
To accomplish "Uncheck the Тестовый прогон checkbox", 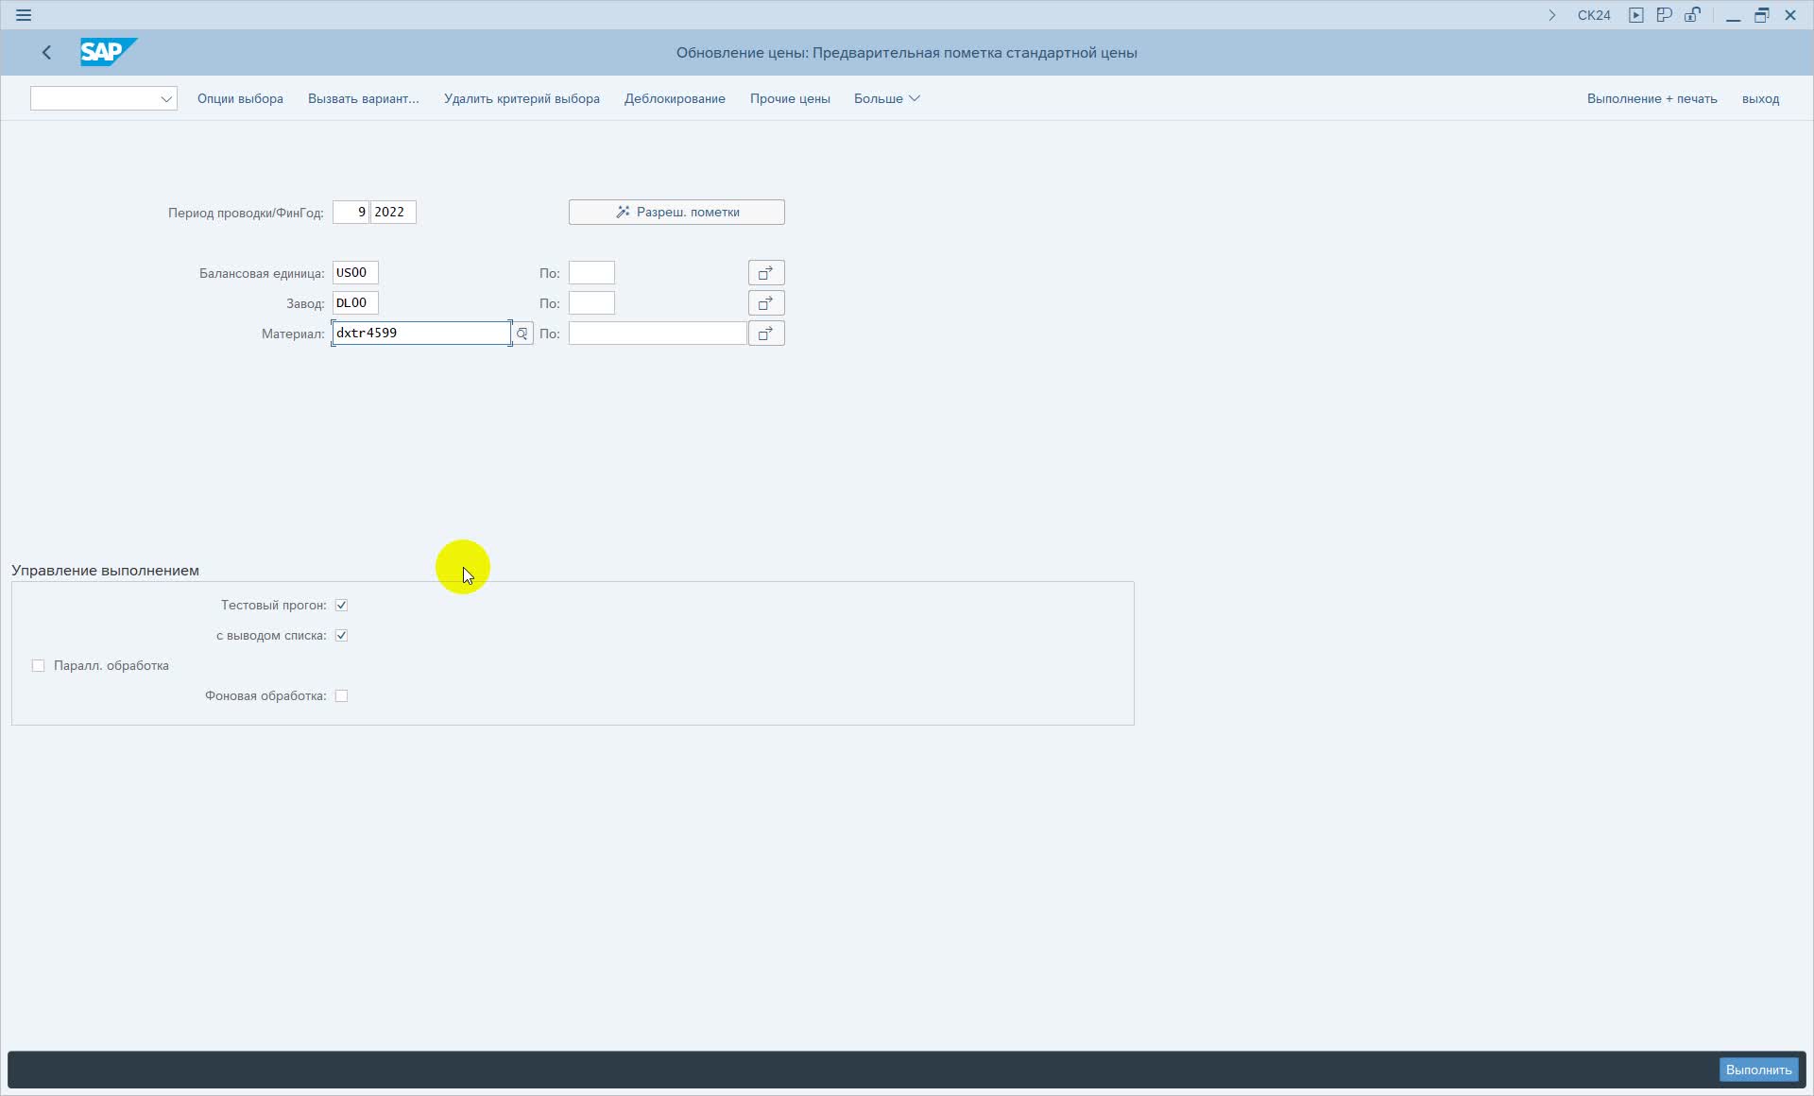I will point(341,605).
